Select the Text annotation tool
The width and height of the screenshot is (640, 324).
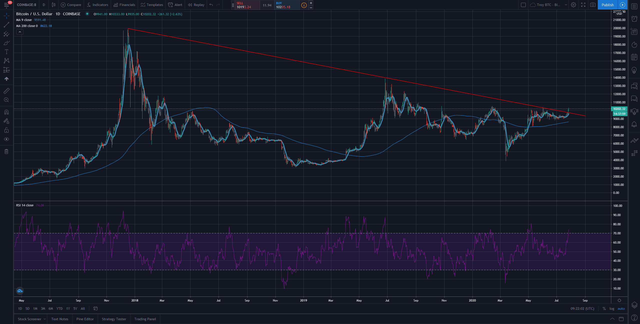(x=6, y=52)
